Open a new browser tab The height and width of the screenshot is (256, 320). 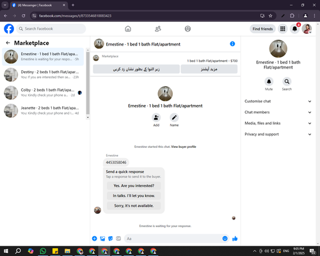coord(73,5)
